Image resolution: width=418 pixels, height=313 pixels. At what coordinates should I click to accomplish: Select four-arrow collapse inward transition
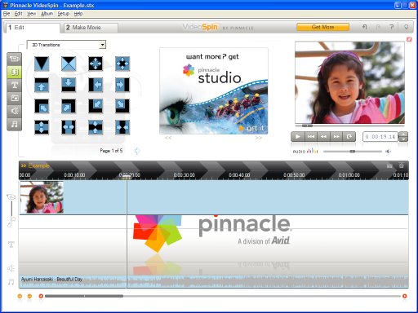[x=122, y=64]
